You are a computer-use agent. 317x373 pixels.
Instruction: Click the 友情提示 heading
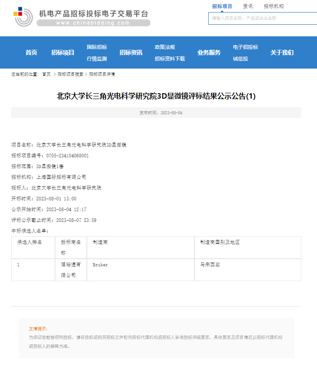38,329
